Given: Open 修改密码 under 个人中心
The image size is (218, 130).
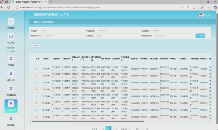Looking at the screenshot, I should point(11,48).
